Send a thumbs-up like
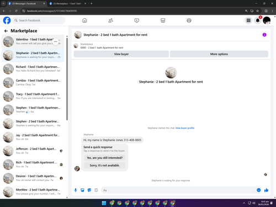Viewport: 276px width, 207px height. click(x=266, y=190)
